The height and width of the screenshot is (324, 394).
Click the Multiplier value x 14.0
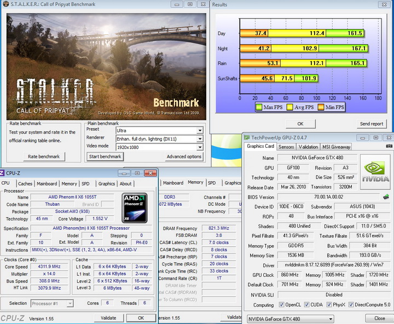pyautogui.click(x=49, y=274)
